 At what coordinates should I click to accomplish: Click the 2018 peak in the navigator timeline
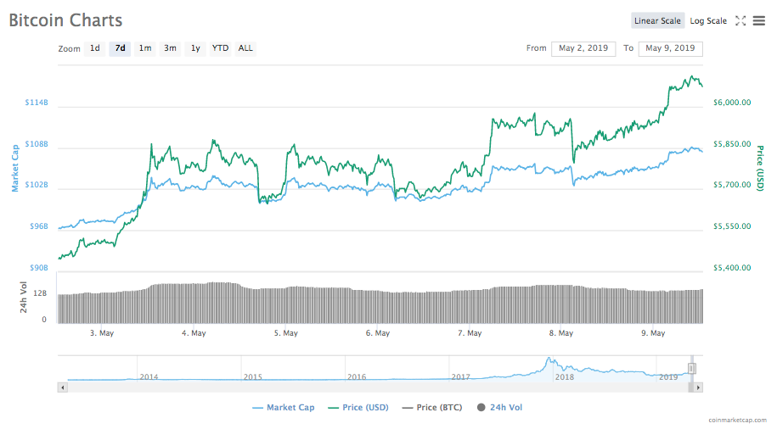[549, 359]
